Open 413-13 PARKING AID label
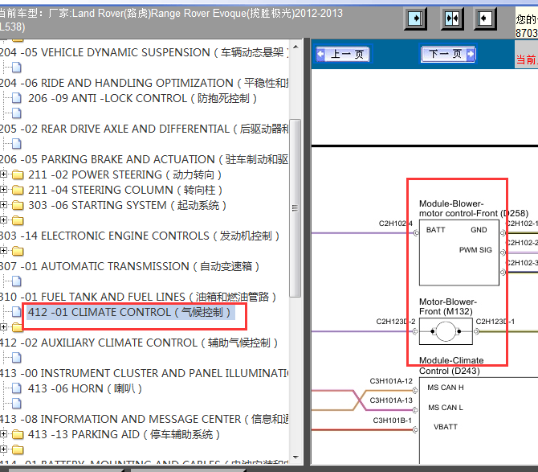The height and width of the screenshot is (472, 538). click(x=124, y=434)
